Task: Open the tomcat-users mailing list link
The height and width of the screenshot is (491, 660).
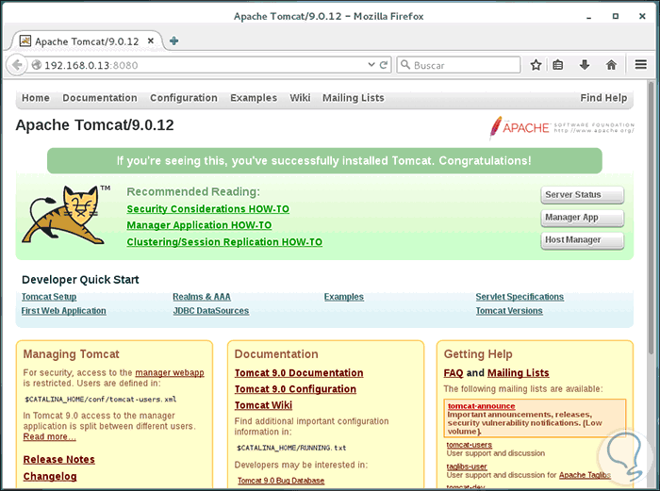Action: point(469,445)
